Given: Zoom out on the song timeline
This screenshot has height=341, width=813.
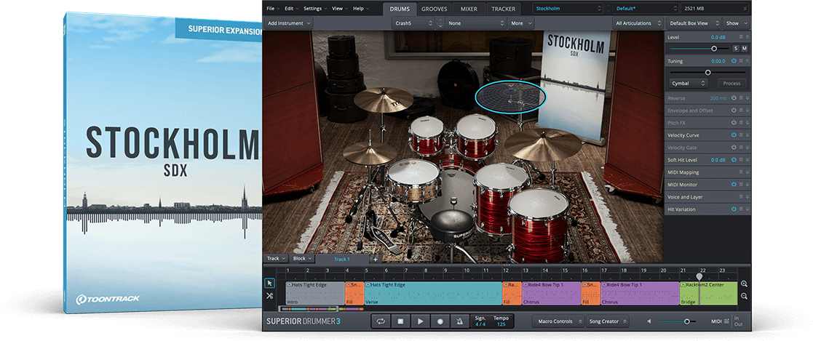Looking at the screenshot, I should tap(744, 297).
